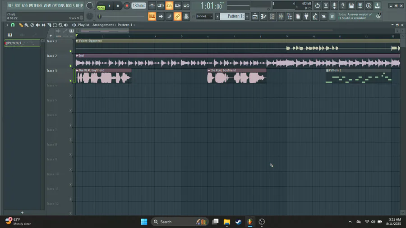Open the playlist options arrow menu
This screenshot has width=406, height=228.
coord(7,25)
